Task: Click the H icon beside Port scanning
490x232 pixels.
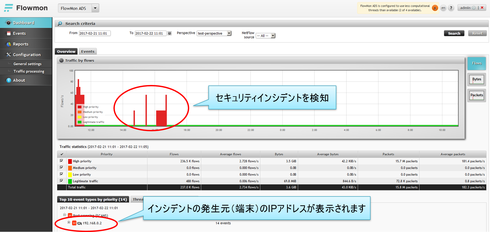Action: (x=70, y=215)
